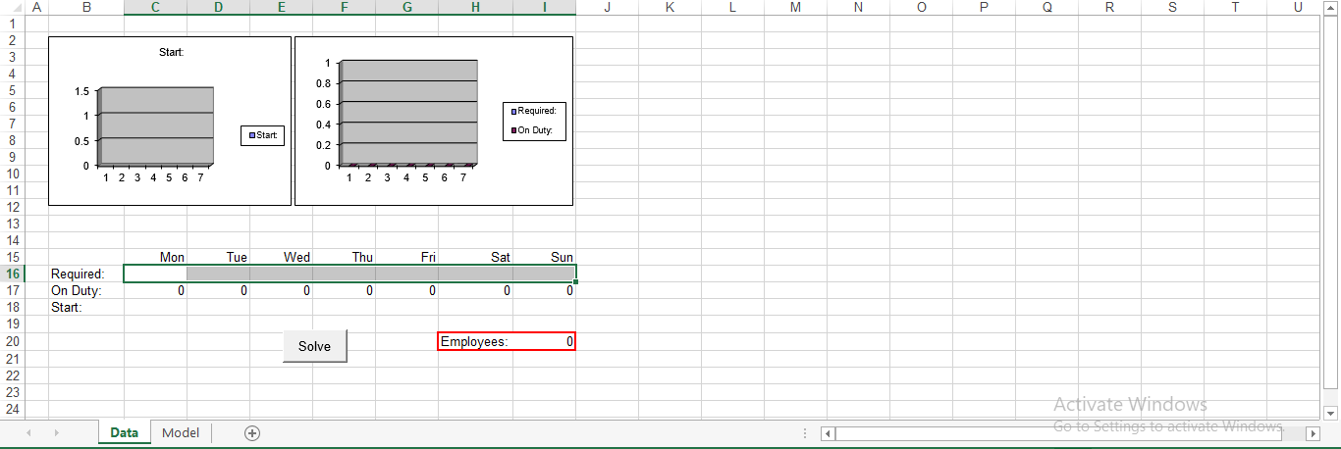Select column C header

[155, 8]
